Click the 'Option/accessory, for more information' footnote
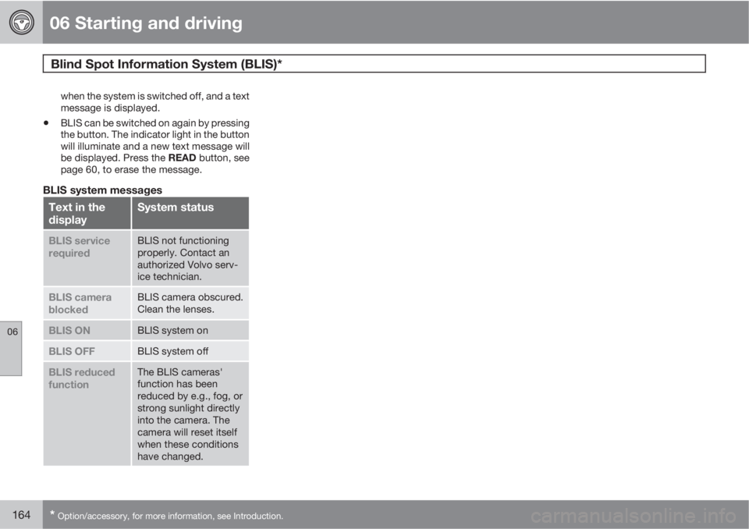The image size is (749, 529). (166, 516)
